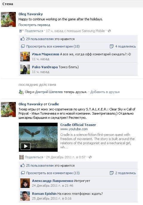
Task: Click the shares note icon beside 4 поделились
Action: (x=112, y=46)
